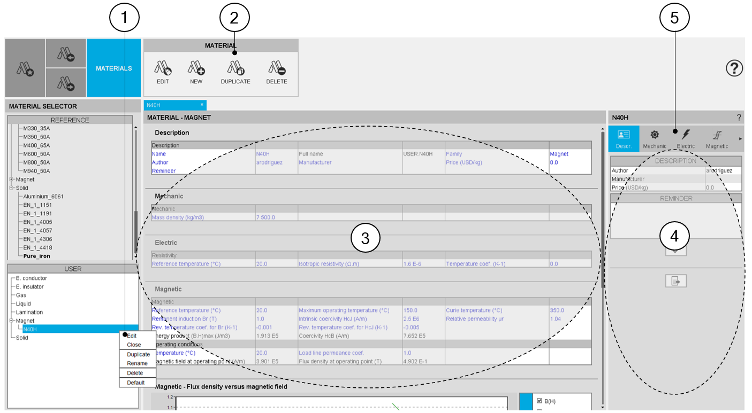Click the Duplicate material toolbar icon
The height and width of the screenshot is (413, 752).
[x=236, y=68]
